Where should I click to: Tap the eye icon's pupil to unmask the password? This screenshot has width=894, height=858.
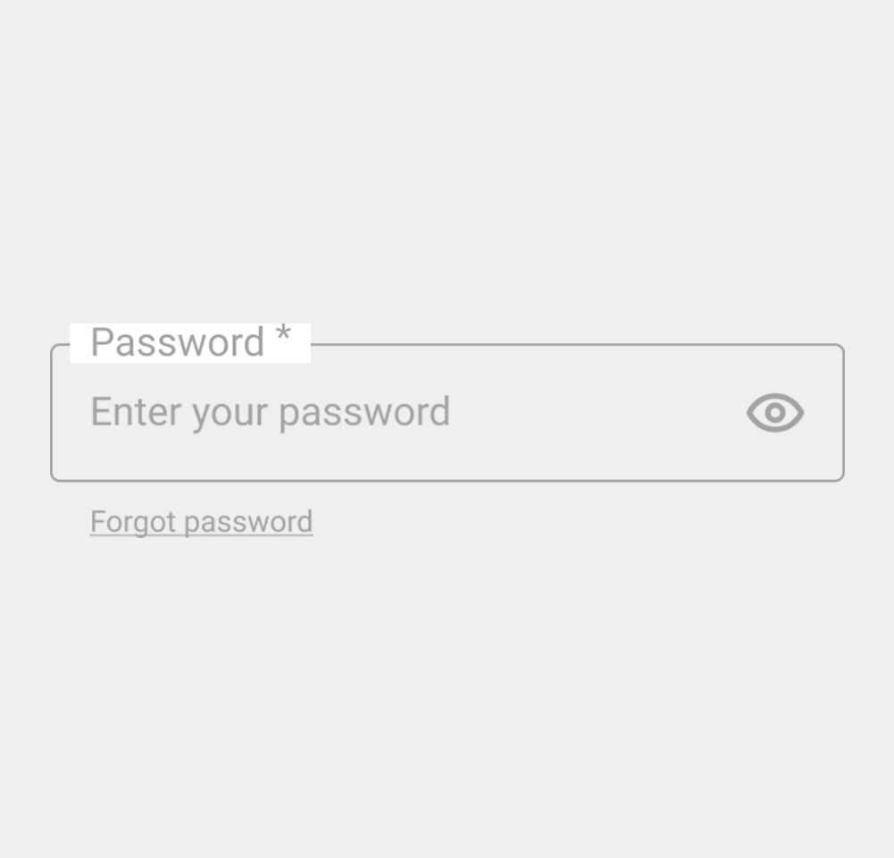click(x=775, y=412)
